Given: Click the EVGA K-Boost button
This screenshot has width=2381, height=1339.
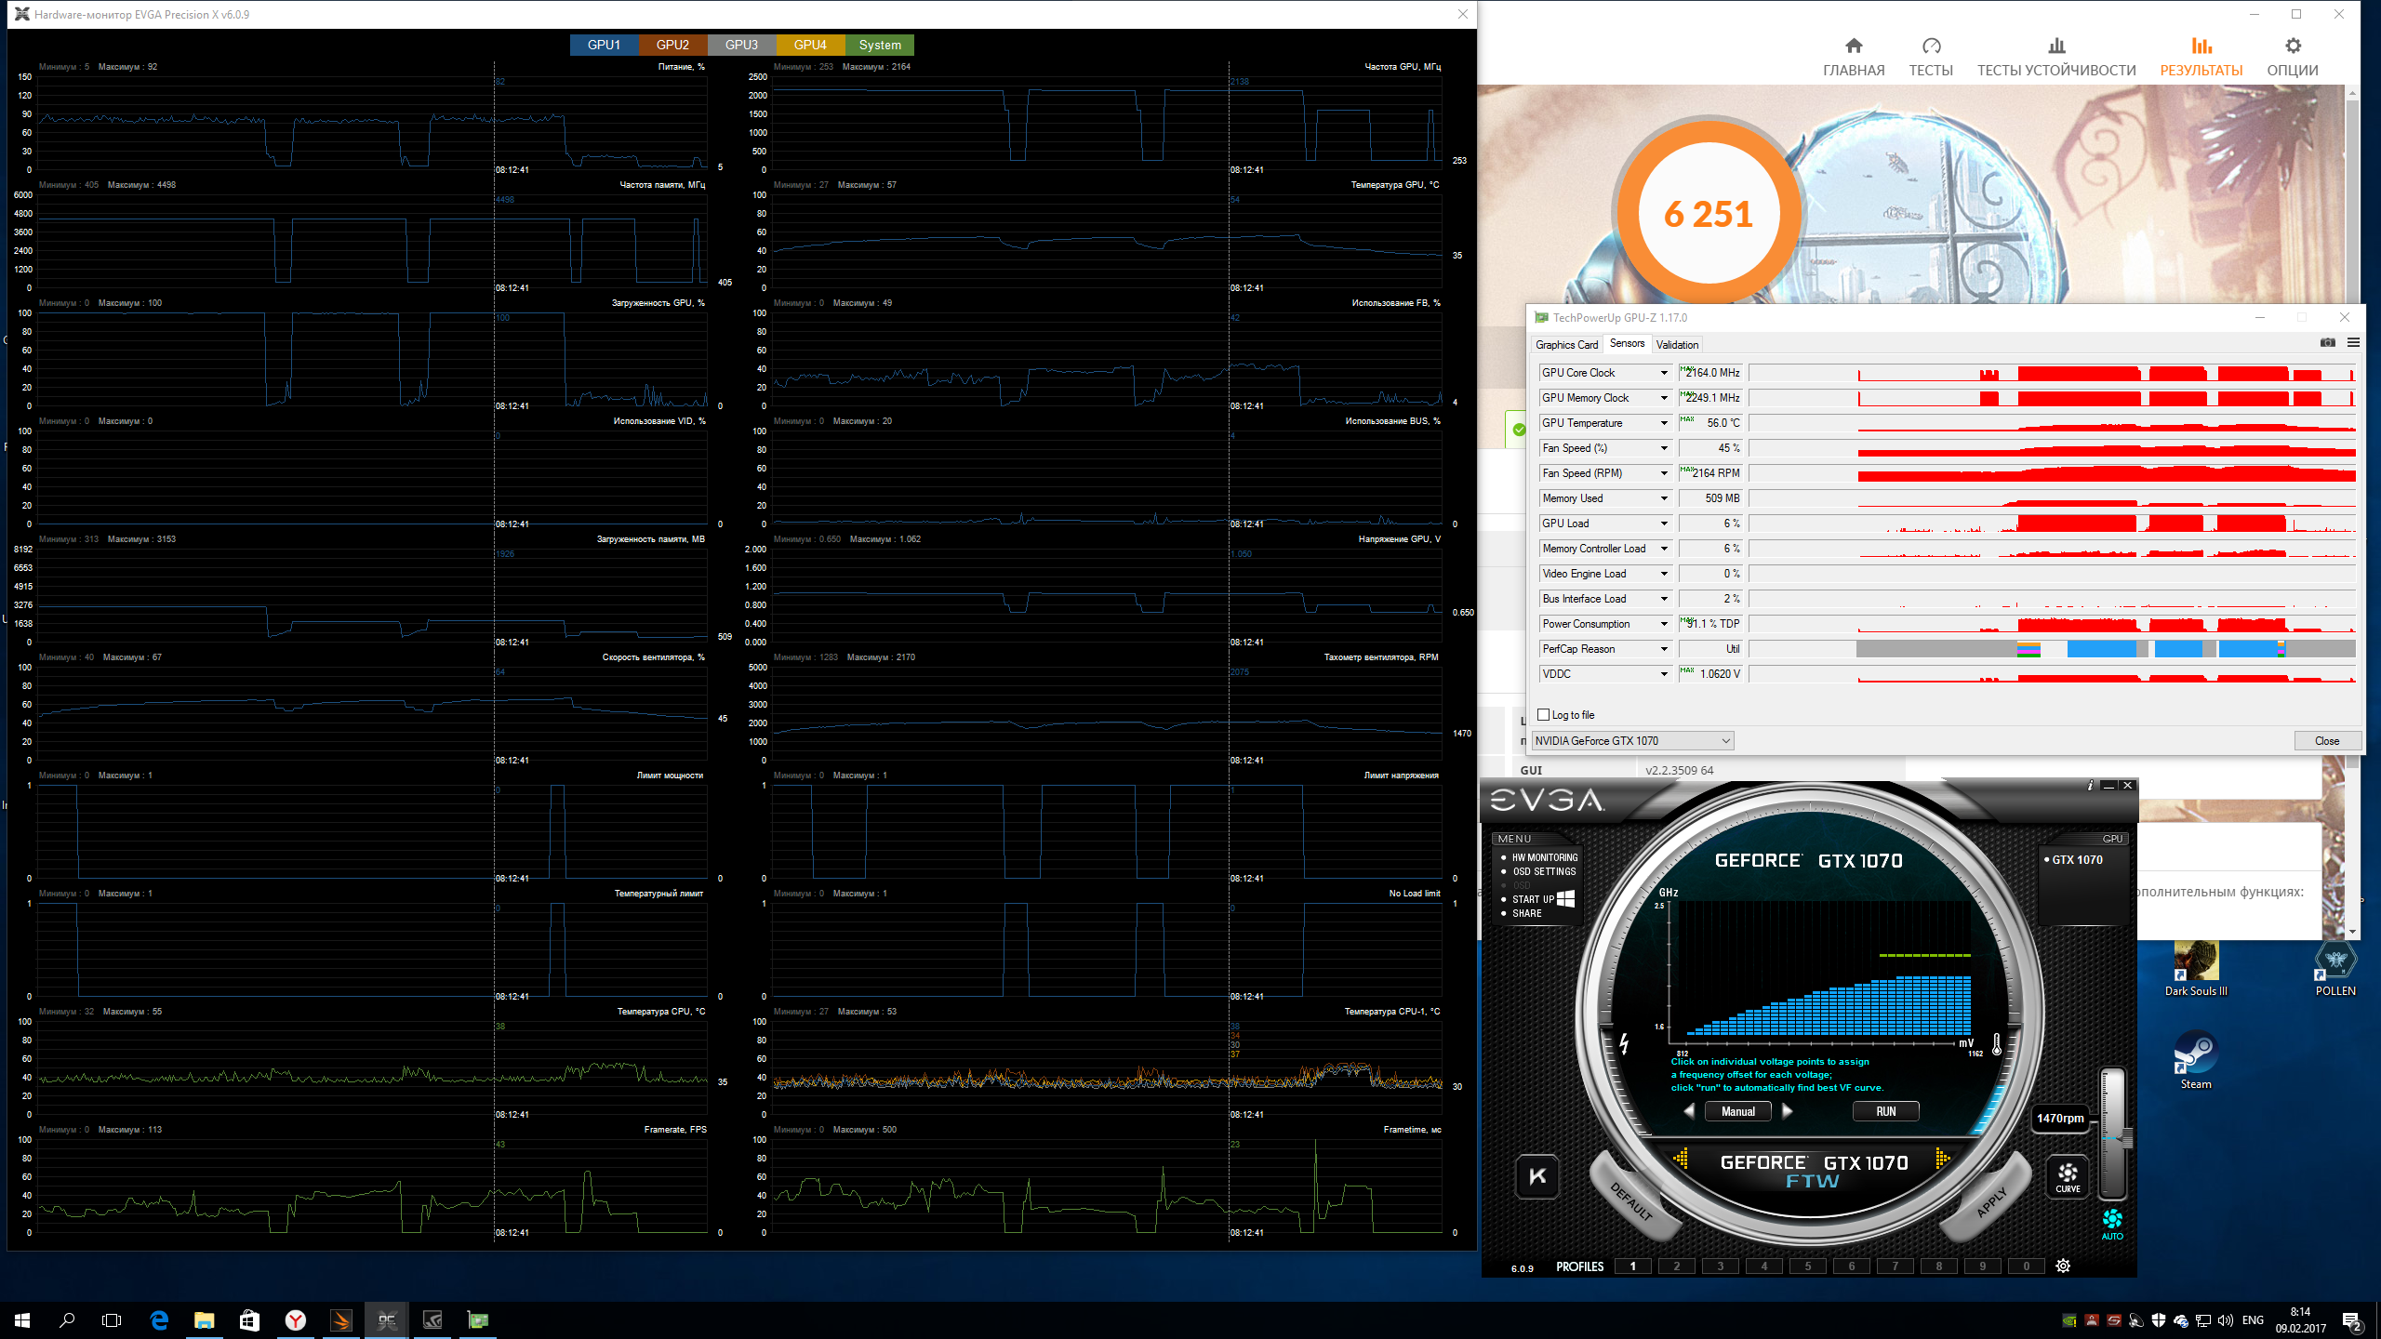Looking at the screenshot, I should point(1536,1176).
